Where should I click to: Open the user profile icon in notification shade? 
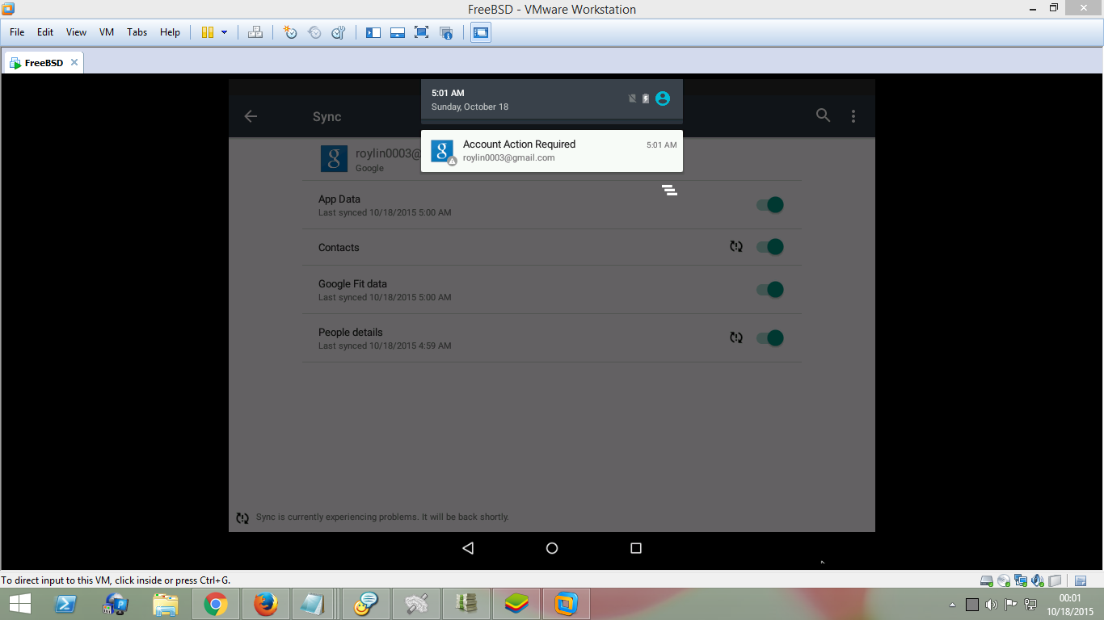click(663, 98)
